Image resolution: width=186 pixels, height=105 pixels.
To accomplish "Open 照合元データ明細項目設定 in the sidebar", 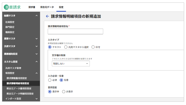I will coord(20,94).
